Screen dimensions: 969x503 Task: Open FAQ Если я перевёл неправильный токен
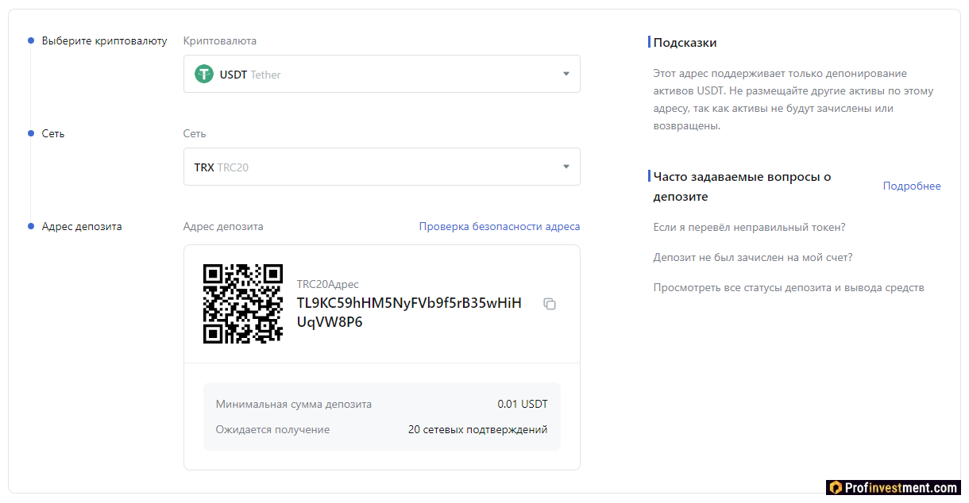coord(749,227)
